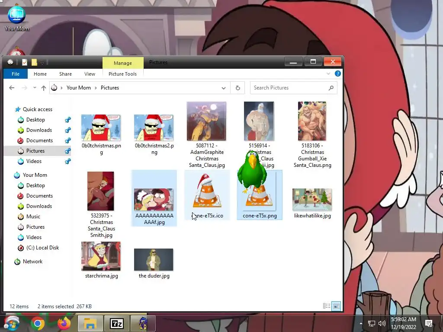Viewport: 443px width, 332px height.
Task: Open the File ribbon tab
Action: 16,74
